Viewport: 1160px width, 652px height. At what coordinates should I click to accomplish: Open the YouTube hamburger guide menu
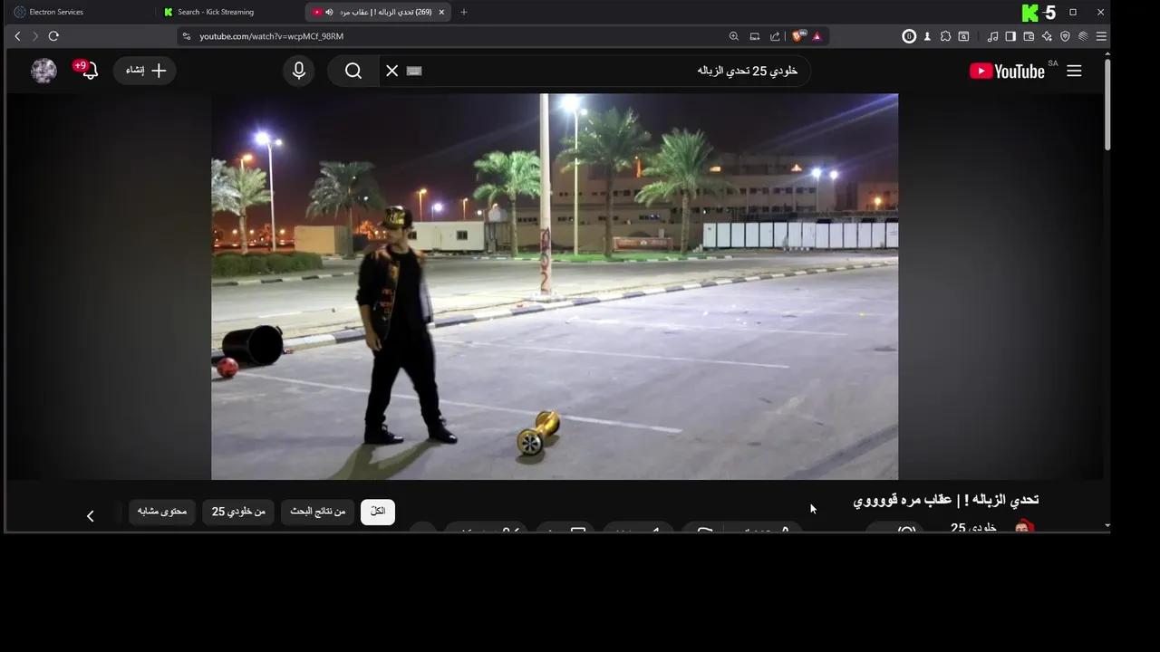pos(1074,71)
